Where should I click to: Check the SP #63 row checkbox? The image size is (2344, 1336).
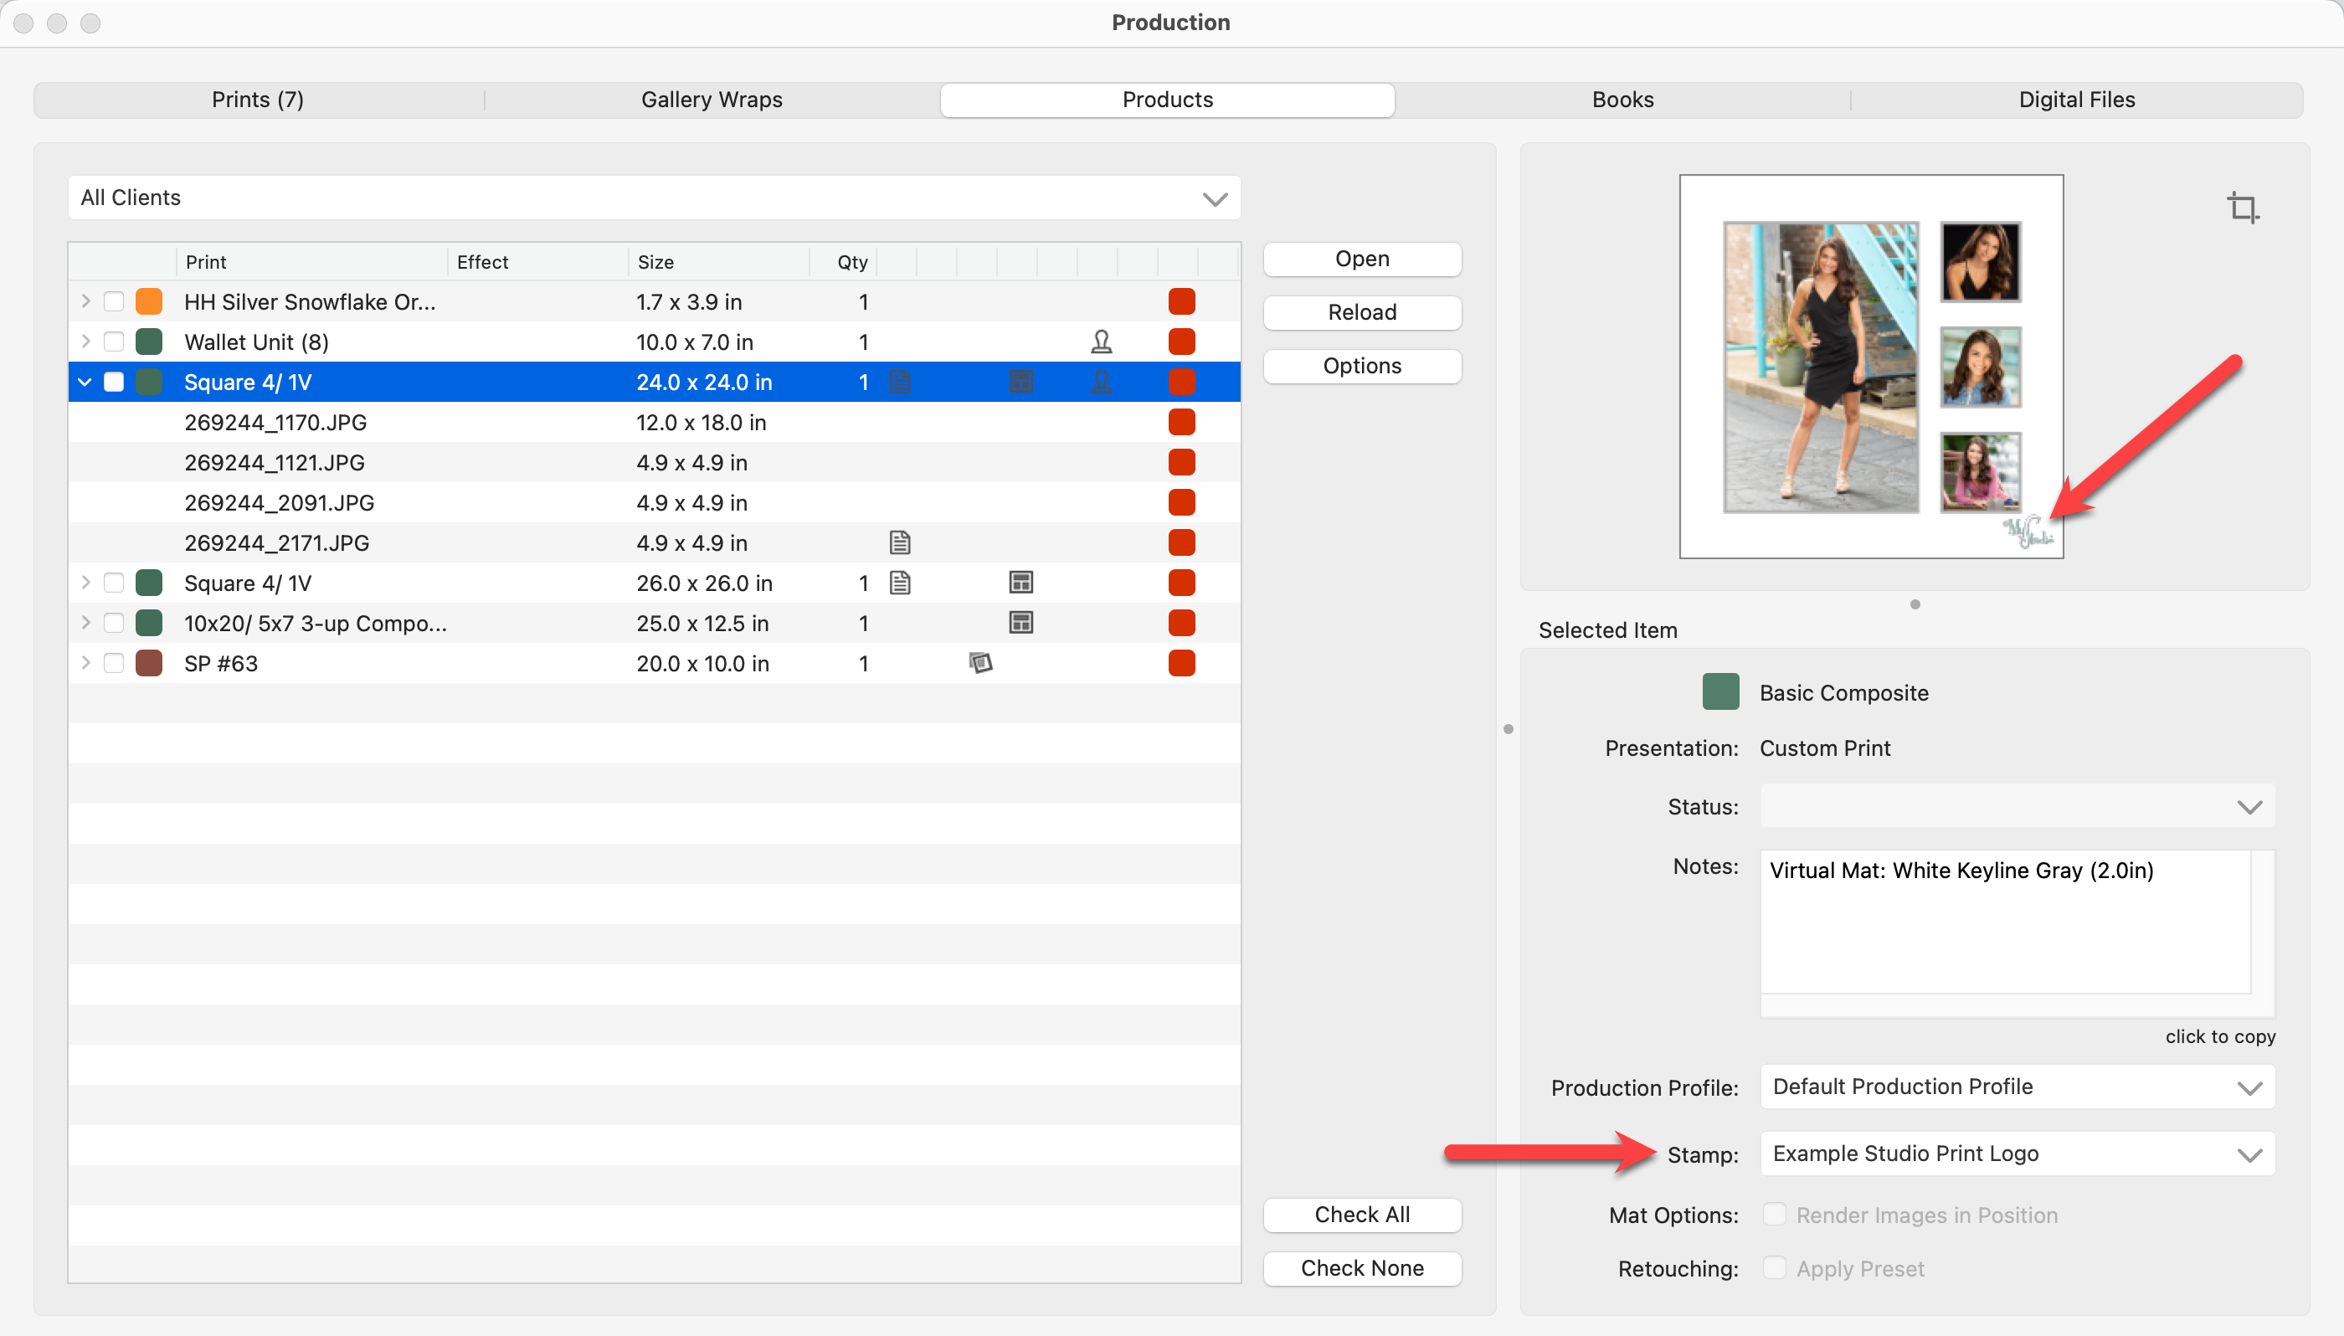point(114,662)
